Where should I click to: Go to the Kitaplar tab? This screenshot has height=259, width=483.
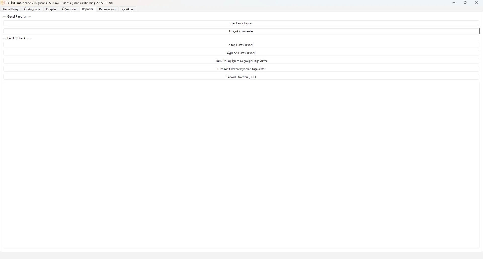(51, 9)
